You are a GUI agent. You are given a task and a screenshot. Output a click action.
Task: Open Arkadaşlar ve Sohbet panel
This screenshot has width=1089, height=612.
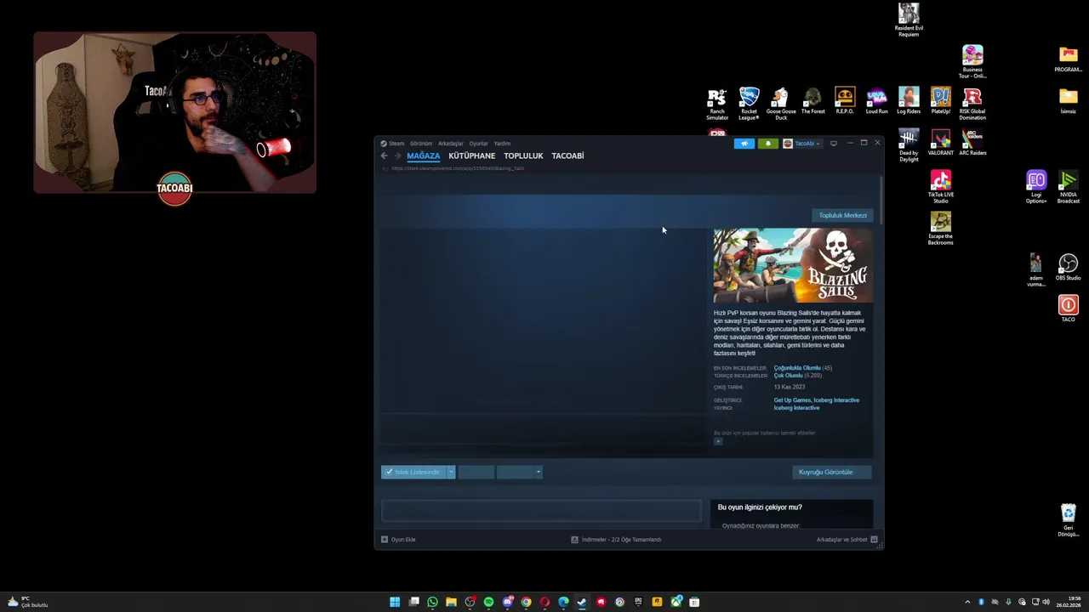tap(847, 540)
